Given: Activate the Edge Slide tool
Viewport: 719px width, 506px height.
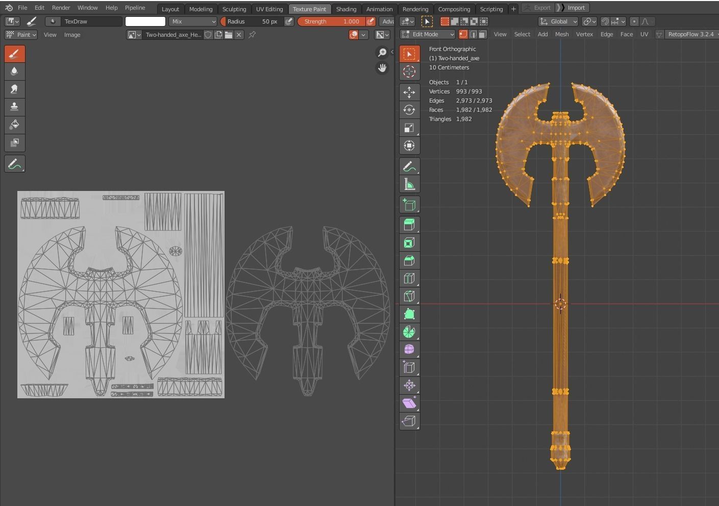Looking at the screenshot, I should point(409,368).
